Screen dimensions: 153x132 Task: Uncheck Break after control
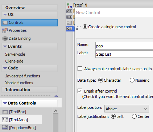[x=80, y=91]
